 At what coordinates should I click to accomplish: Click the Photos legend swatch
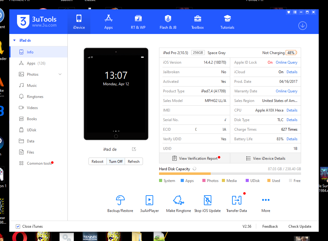(x=204, y=181)
